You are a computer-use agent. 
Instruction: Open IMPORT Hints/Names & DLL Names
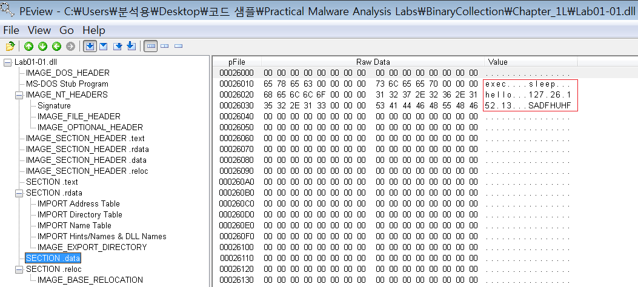(102, 236)
